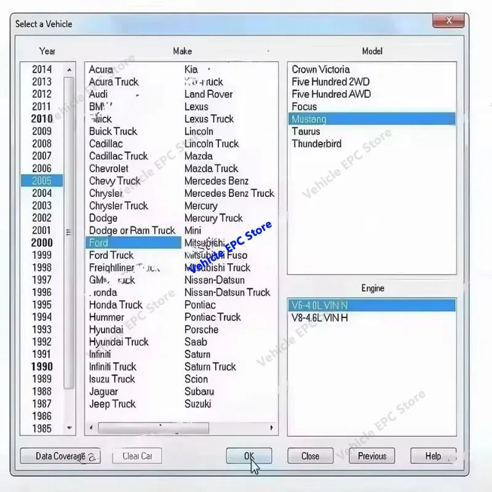This screenshot has height=492, width=492.
Task: Click the Make list scroll left arrow
Action: (91, 427)
